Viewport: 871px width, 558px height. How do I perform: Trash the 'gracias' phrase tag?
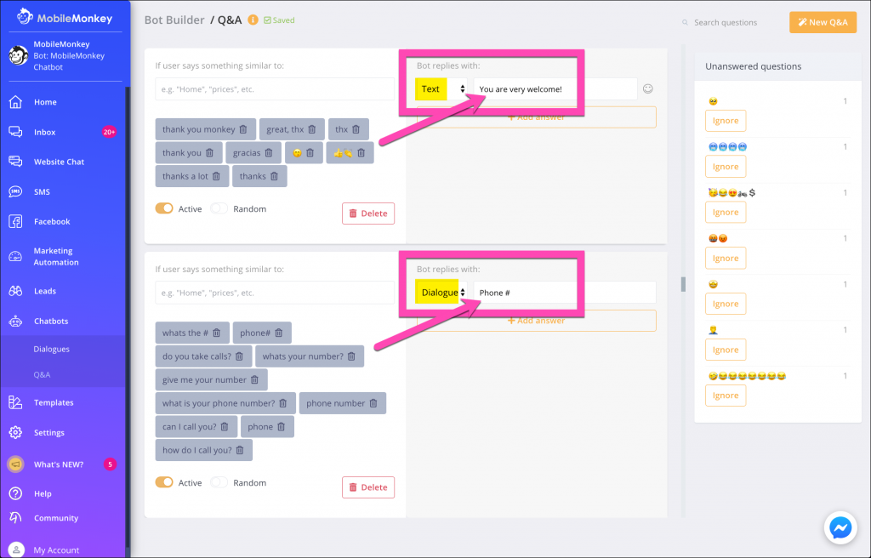point(269,153)
